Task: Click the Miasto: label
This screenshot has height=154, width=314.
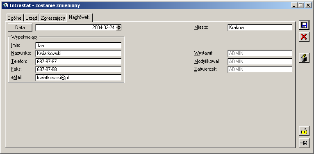Action: tap(201, 27)
